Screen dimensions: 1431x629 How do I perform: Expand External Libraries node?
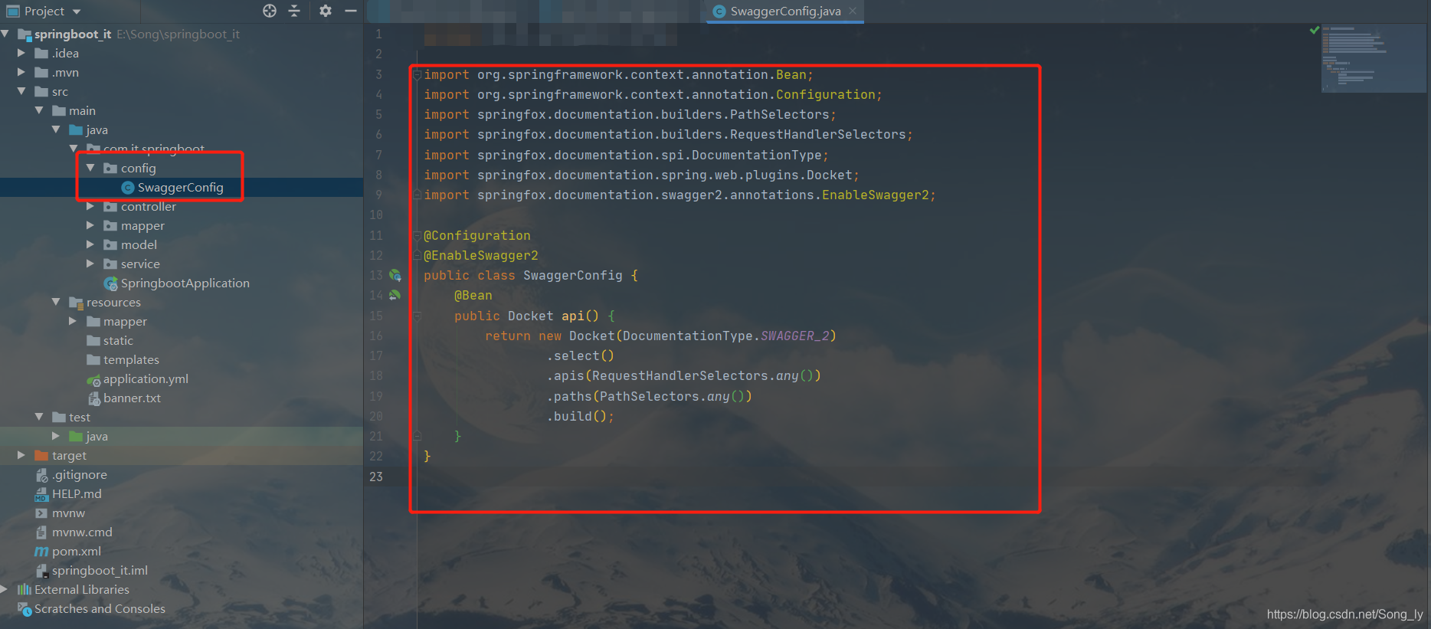(5, 589)
